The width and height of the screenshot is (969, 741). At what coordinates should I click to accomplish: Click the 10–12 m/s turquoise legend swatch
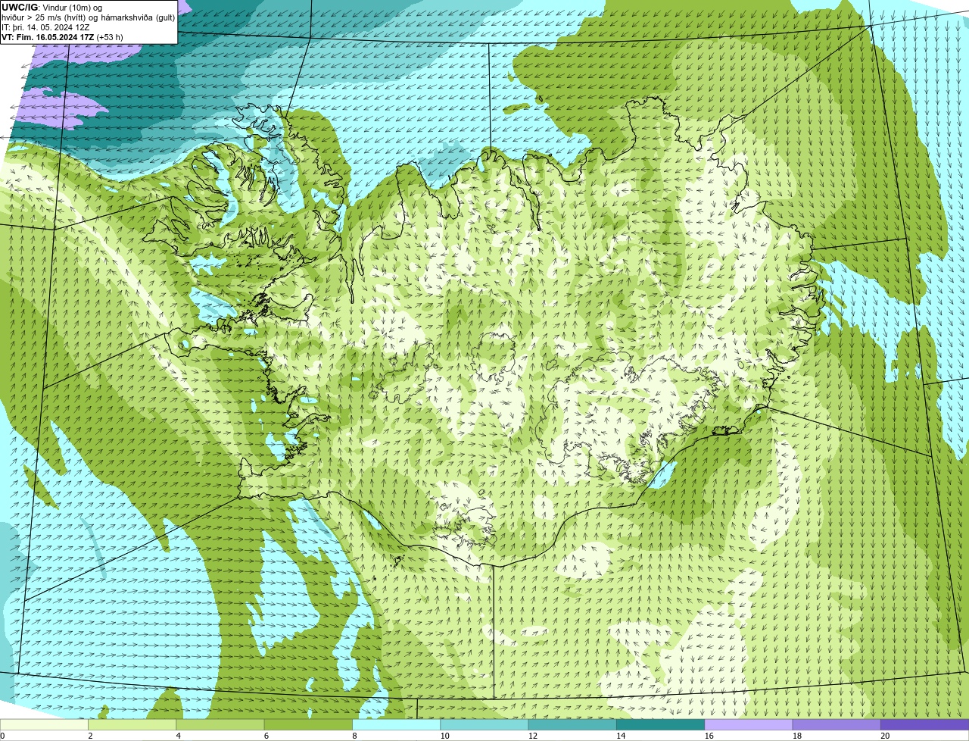484,724
